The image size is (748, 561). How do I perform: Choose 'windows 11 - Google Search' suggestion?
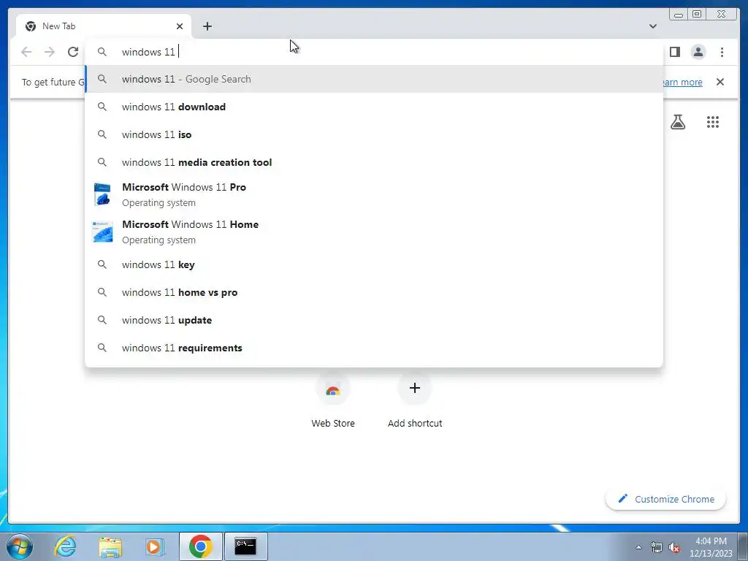click(x=374, y=79)
